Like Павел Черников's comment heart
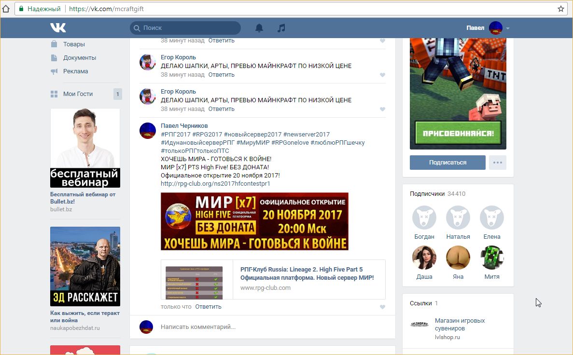This screenshot has width=573, height=355. (382, 307)
